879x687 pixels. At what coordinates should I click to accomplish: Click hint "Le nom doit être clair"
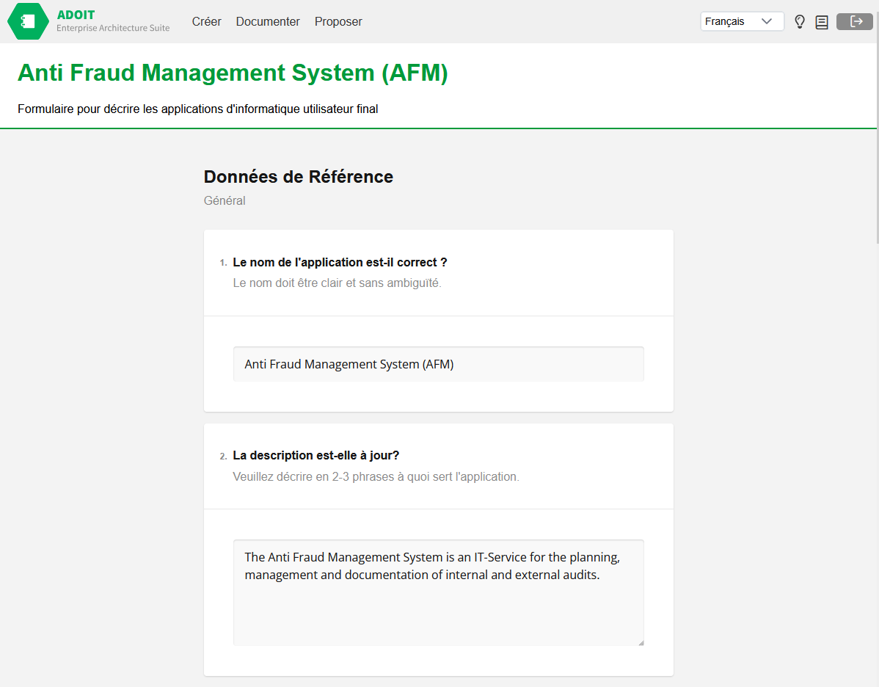337,283
